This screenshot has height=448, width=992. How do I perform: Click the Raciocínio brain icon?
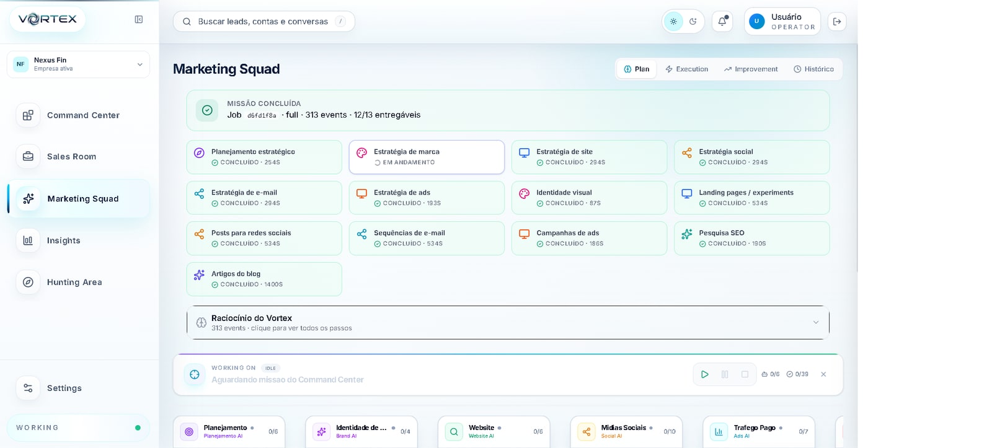(201, 322)
